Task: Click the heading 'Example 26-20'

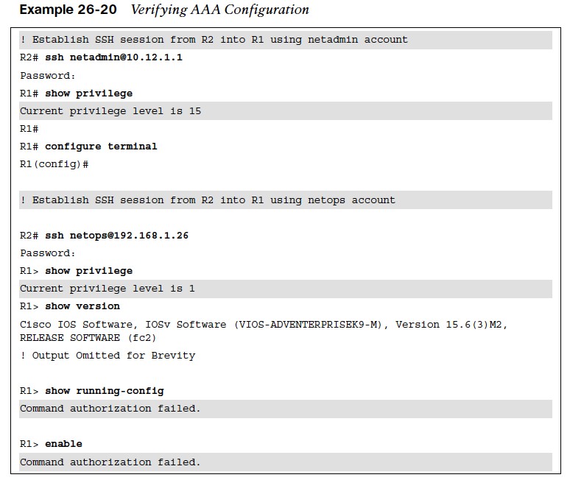Action: [x=68, y=10]
